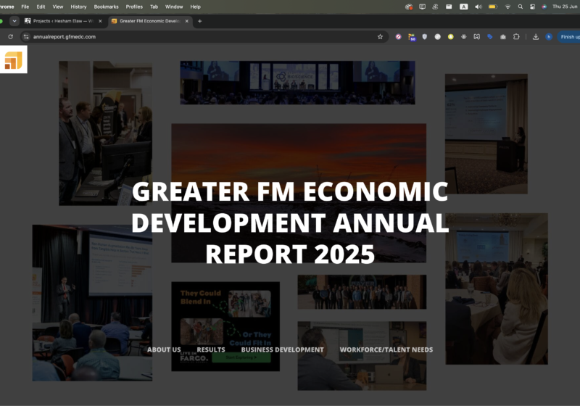Click the Live in Fargo ad image
580x406 pixels.
[225, 326]
